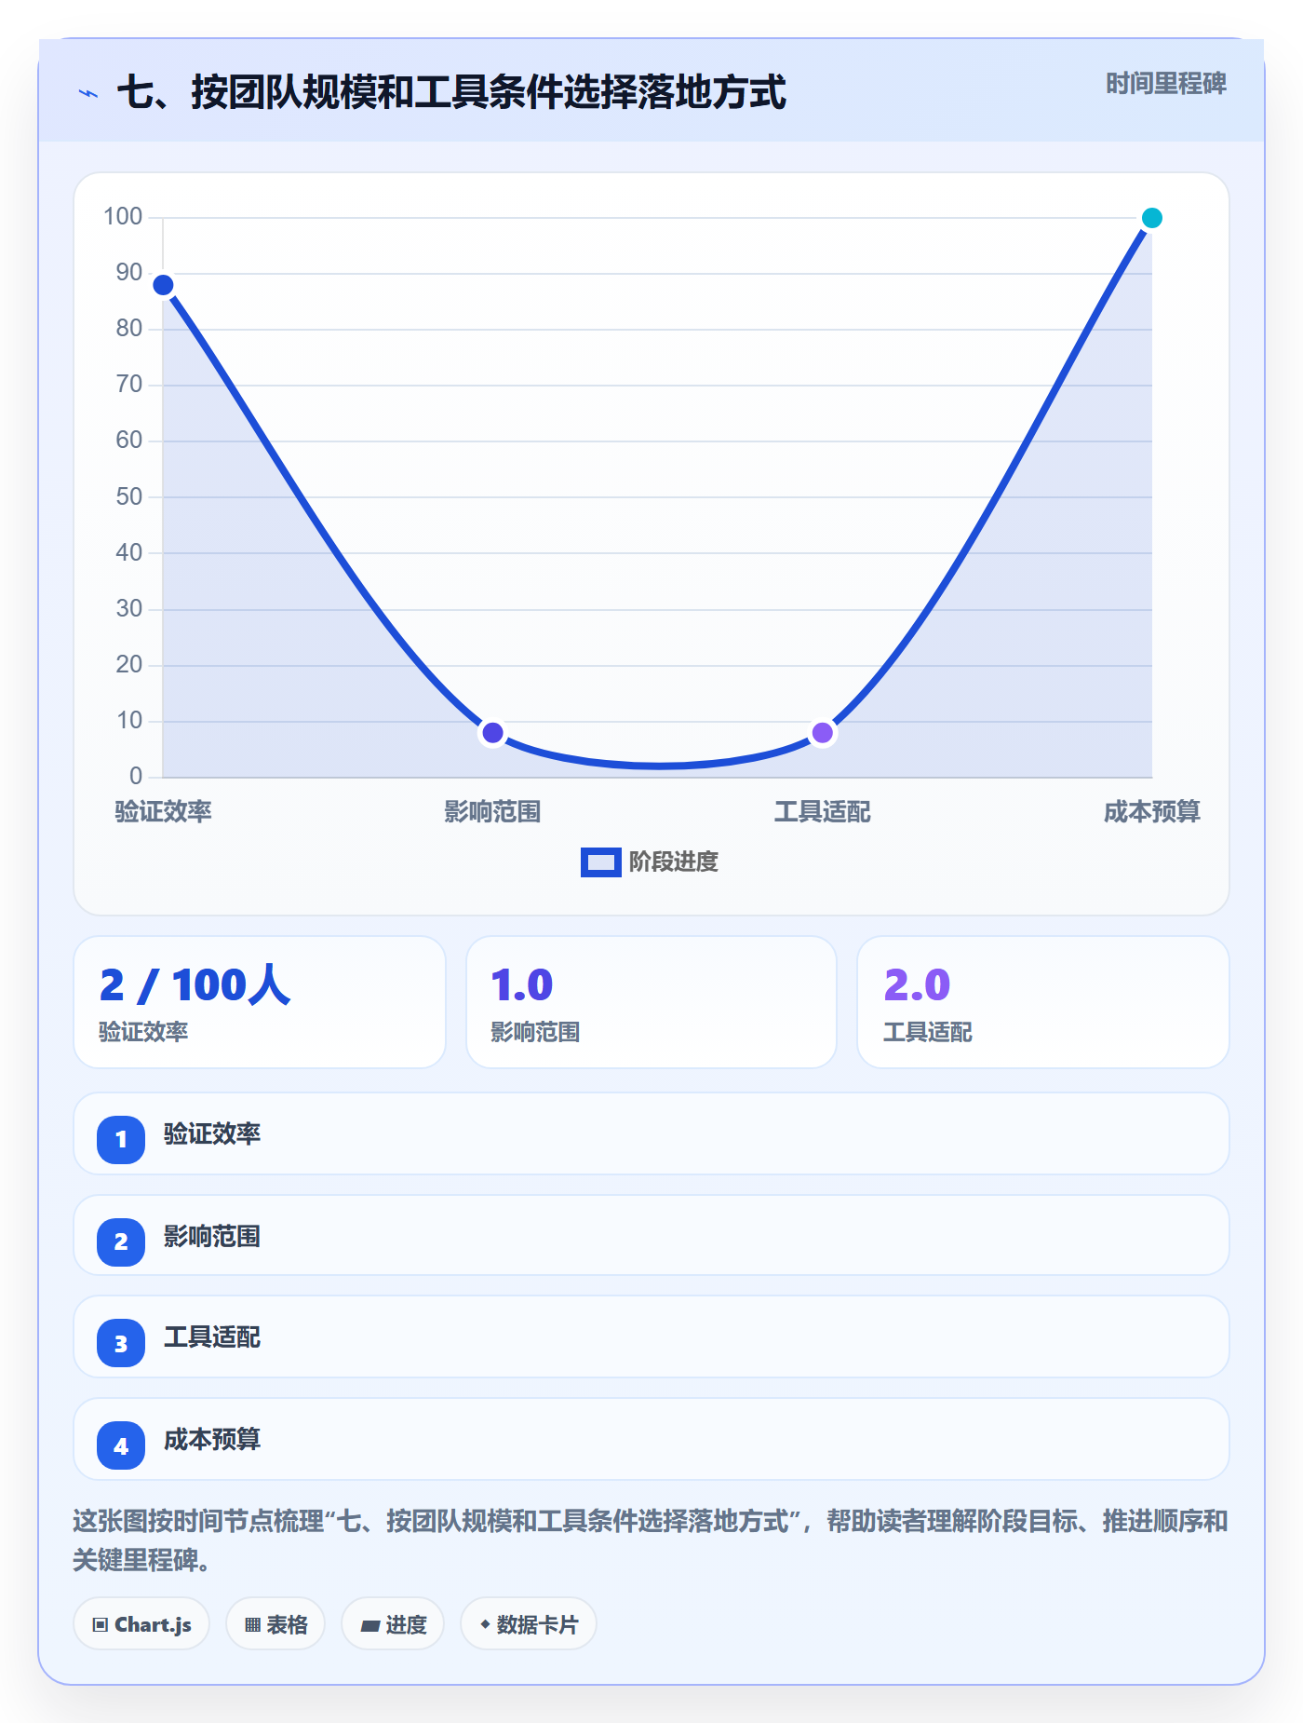Select the 成本预算 data point on chart
The image size is (1303, 1723).
point(1151,218)
